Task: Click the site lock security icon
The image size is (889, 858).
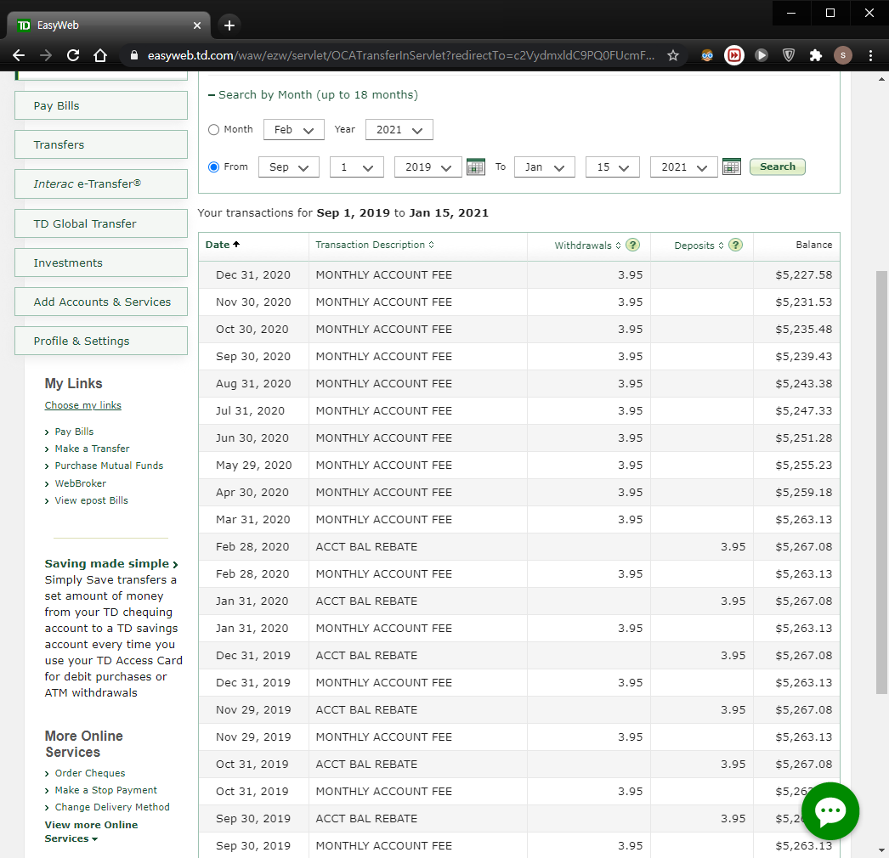Action: pyautogui.click(x=134, y=55)
